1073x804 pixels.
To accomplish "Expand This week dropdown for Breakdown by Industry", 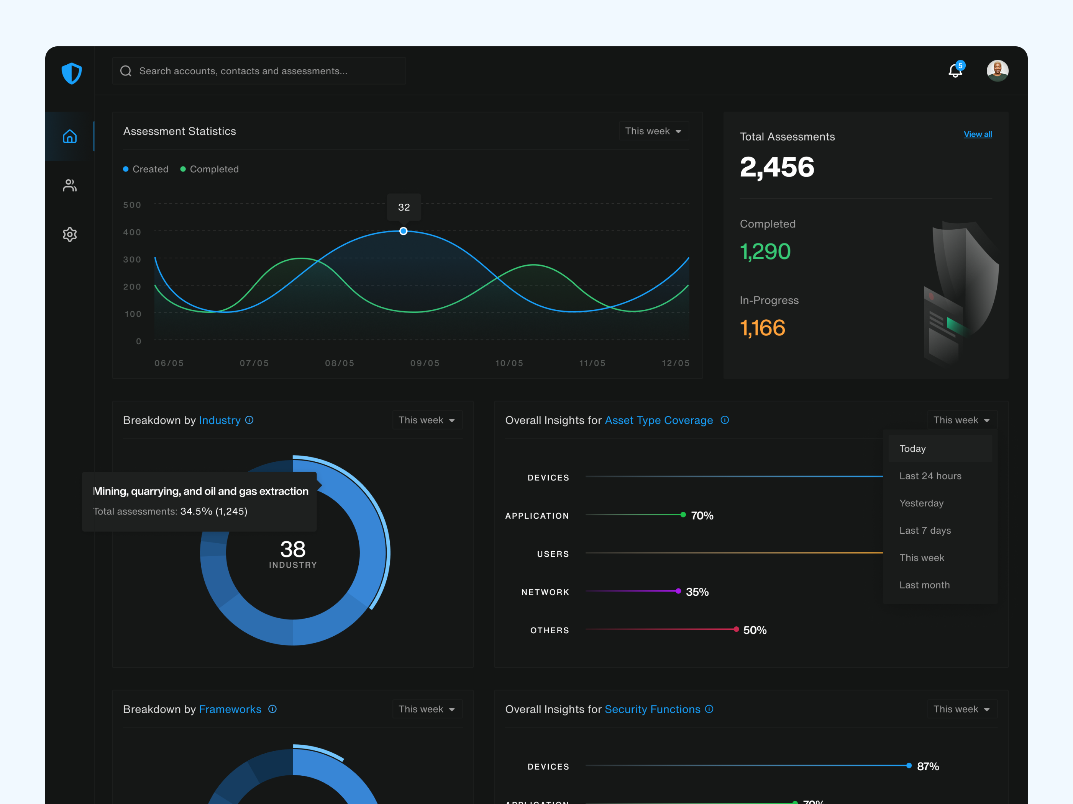I will pyautogui.click(x=427, y=420).
